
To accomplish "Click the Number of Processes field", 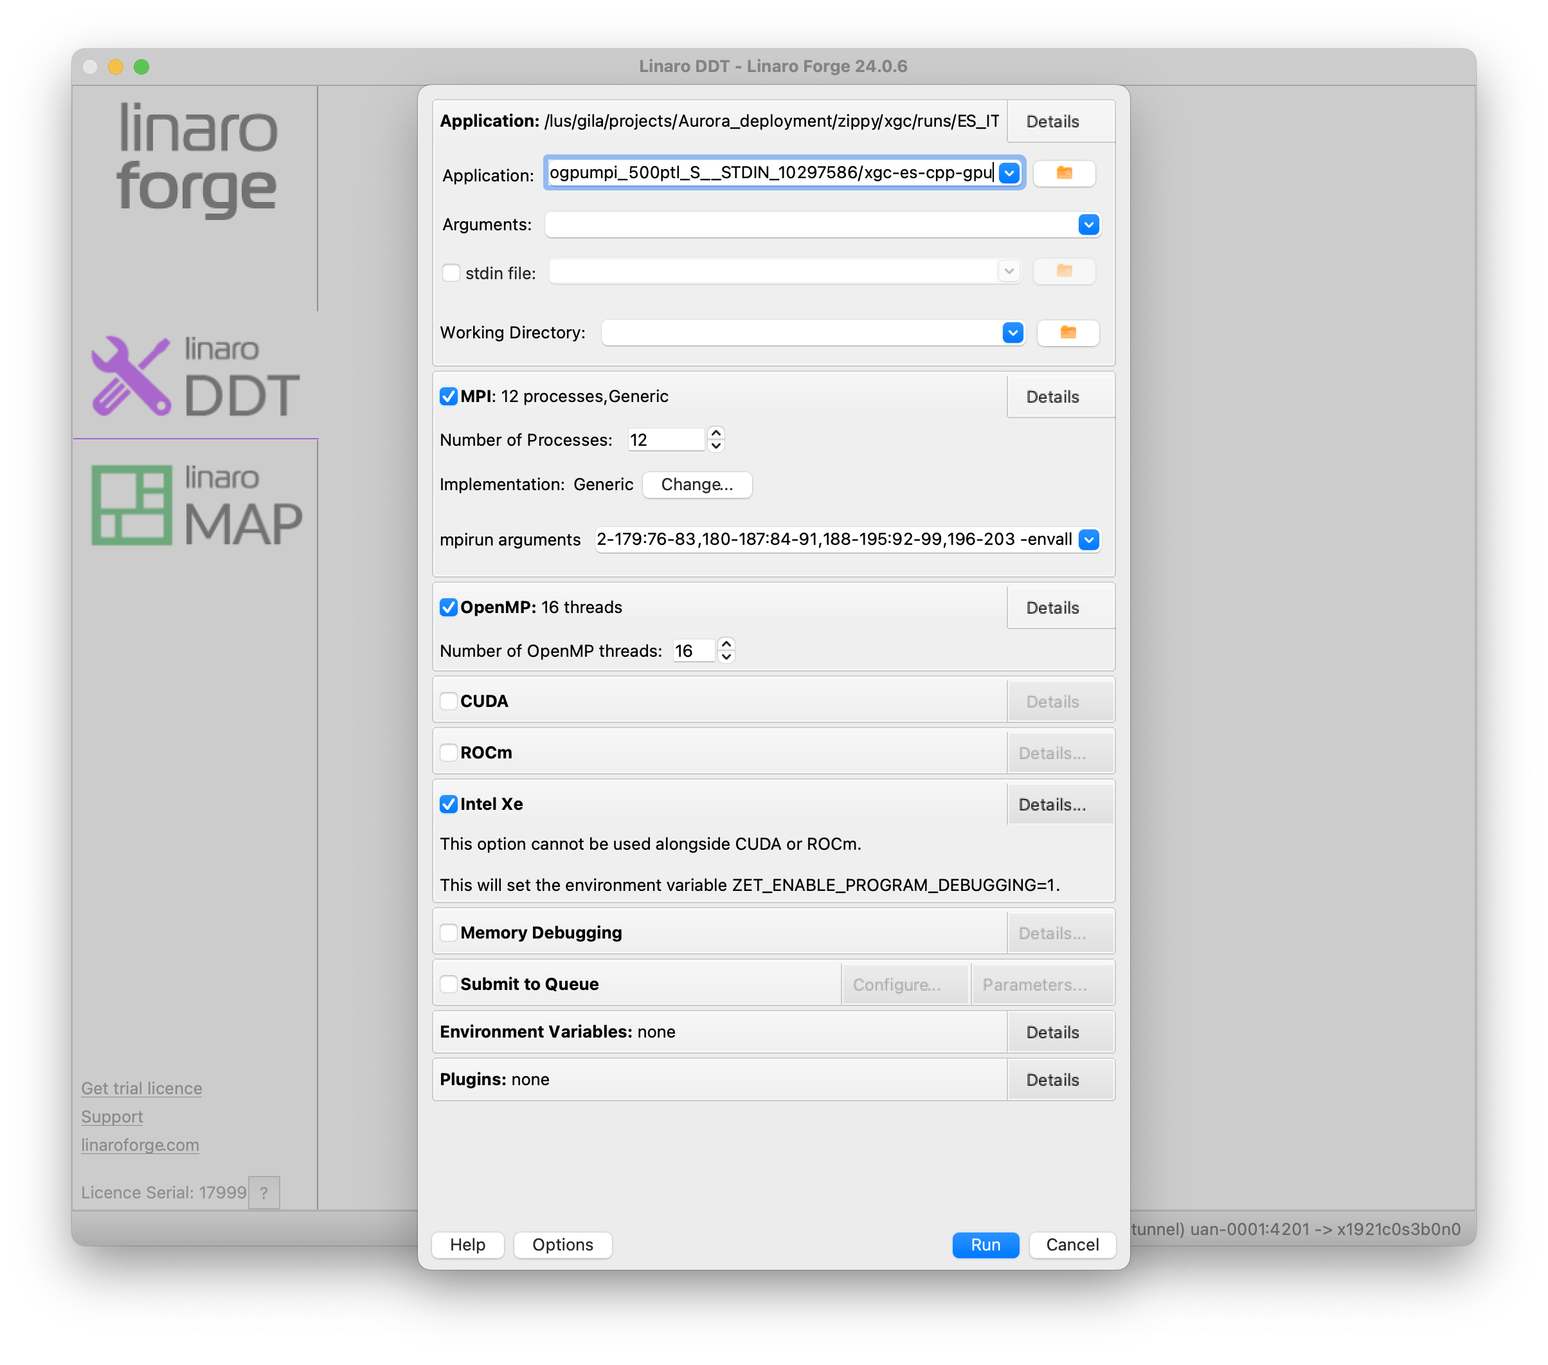I will [x=667, y=439].
